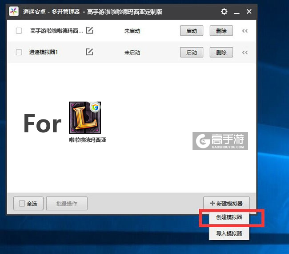Tick the checkbox for 高手游啦啦啦德玛西
This screenshot has height=254, width=289.
pos(19,31)
